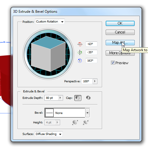Click the green Y-axis rotation icon

[80, 52]
